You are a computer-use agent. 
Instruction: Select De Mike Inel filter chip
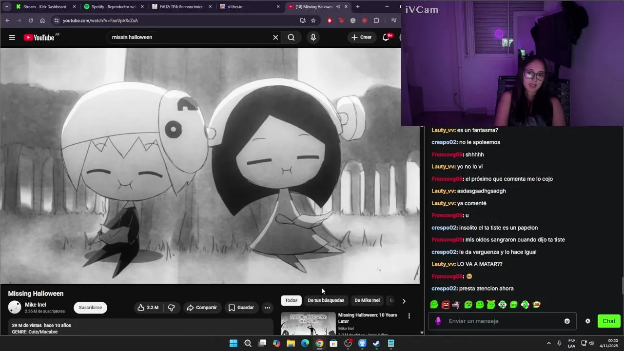click(x=367, y=300)
